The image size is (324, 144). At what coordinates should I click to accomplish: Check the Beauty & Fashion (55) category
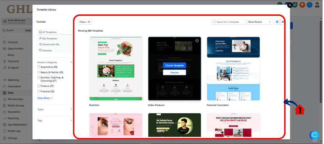(x=39, y=72)
